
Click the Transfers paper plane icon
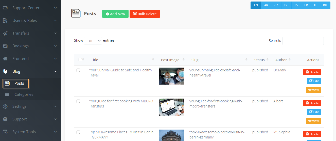5,33
